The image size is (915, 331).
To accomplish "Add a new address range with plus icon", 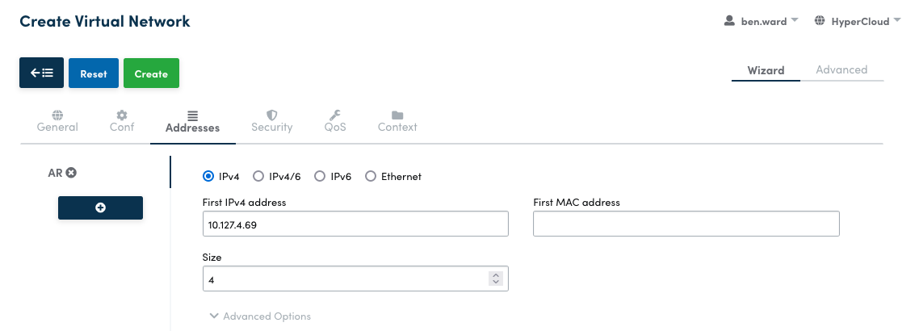I will coord(100,207).
